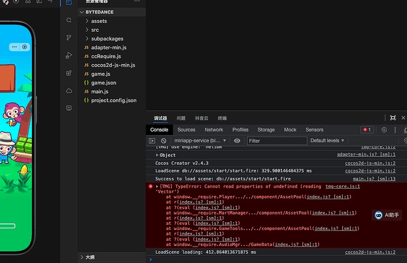
Task: Select the Sources tab
Action: (186, 130)
